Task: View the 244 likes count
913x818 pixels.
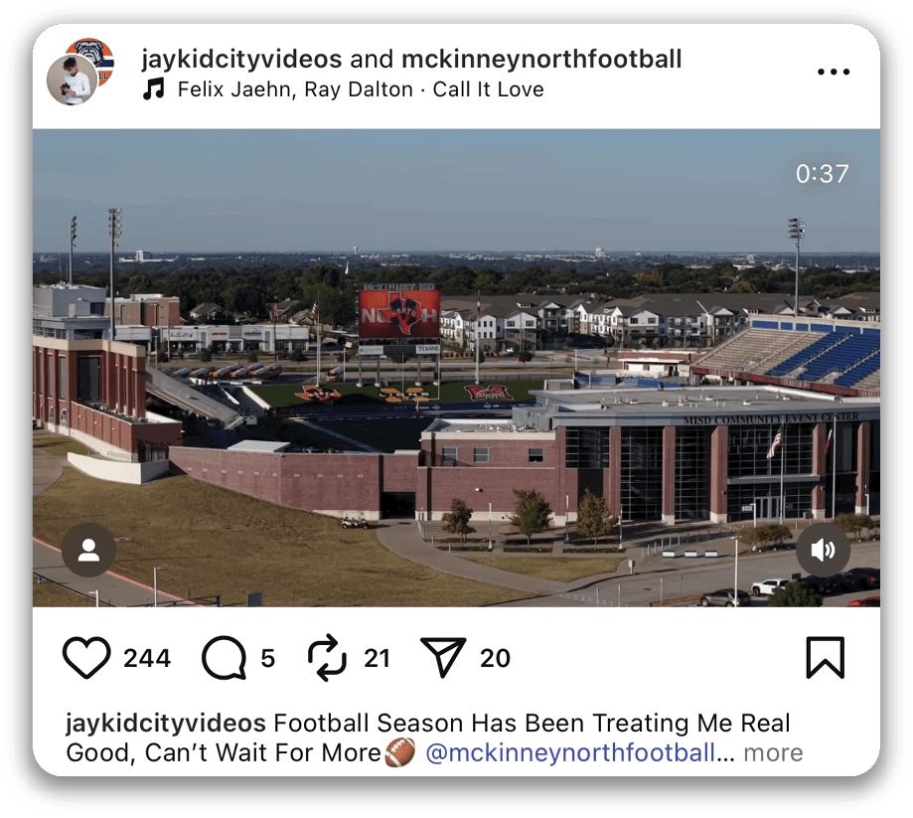Action: click(x=147, y=658)
